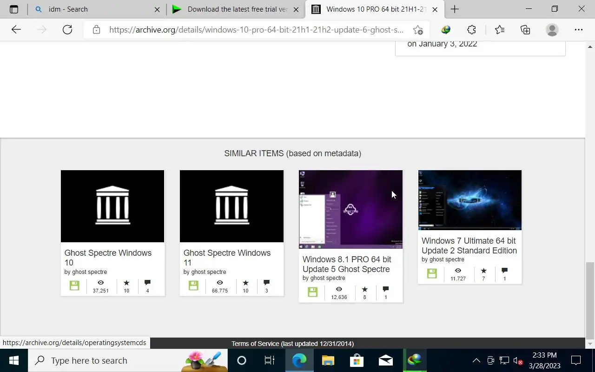595x372 pixels.
Task: Open a new browser tab
Action: click(x=455, y=9)
